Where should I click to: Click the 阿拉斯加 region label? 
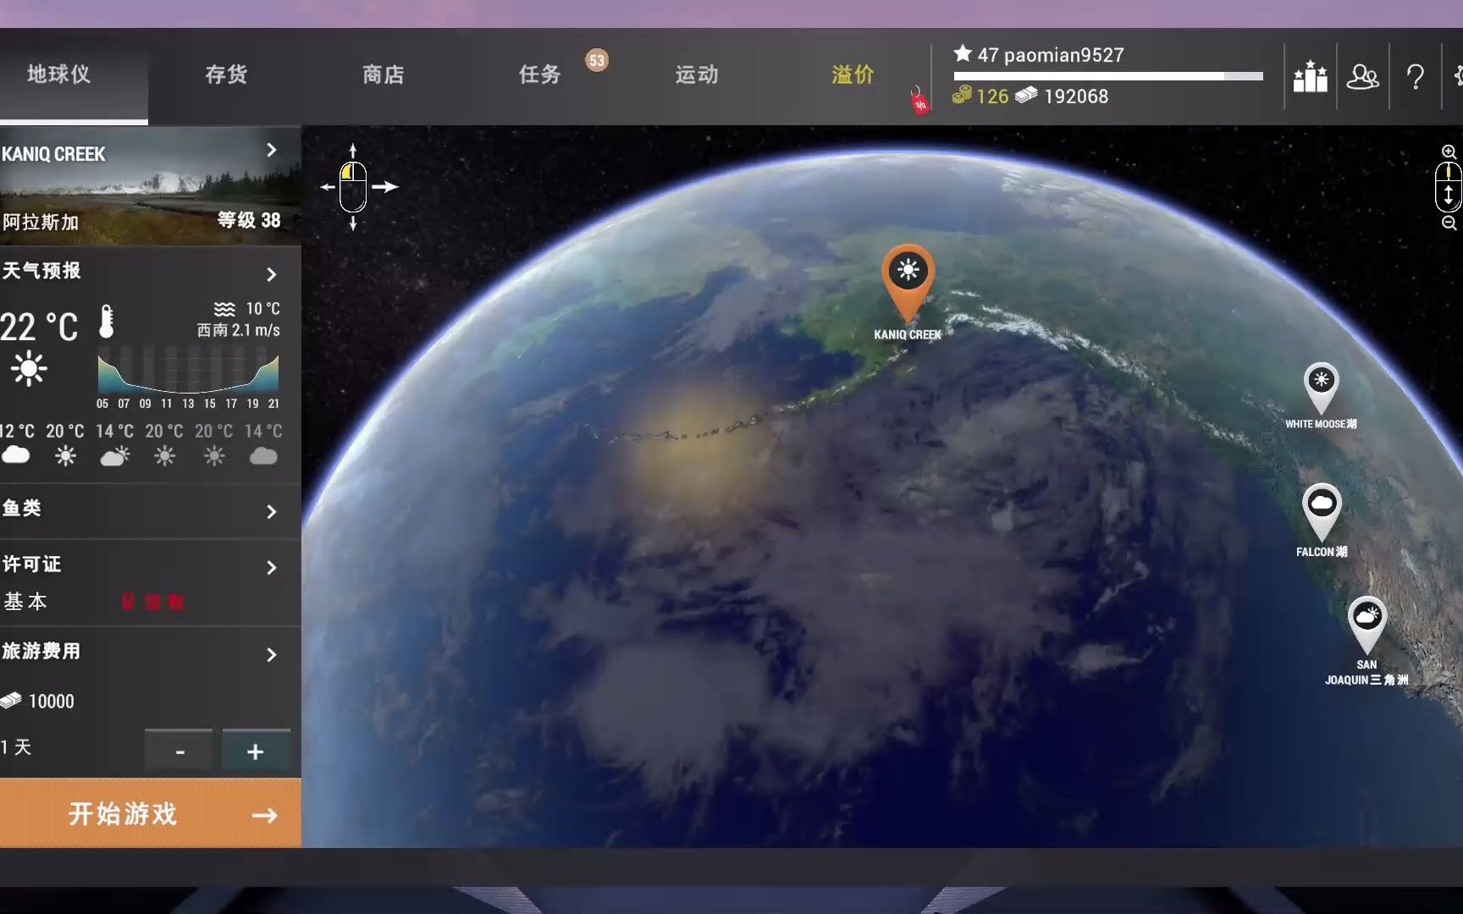click(x=40, y=222)
